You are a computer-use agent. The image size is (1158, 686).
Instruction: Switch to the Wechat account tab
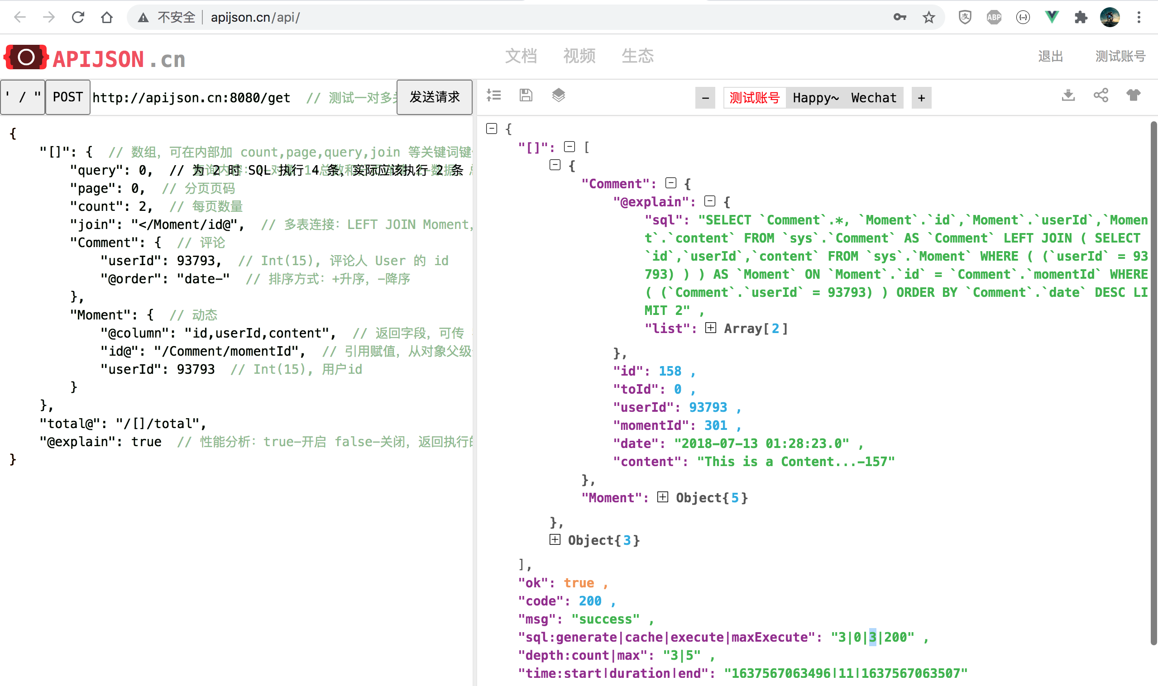tap(874, 98)
